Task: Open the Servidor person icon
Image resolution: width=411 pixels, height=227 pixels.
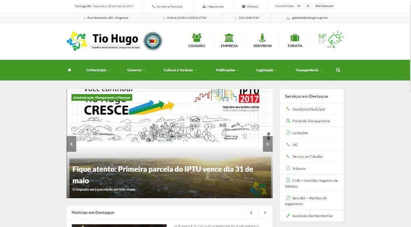Action: pyautogui.click(x=262, y=38)
